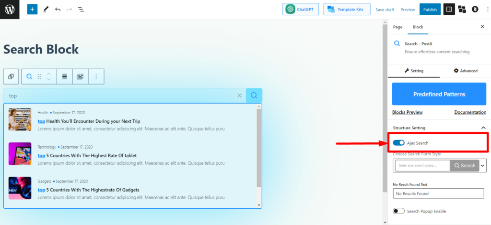
Task: Open 'Highest Rate Of tablet' result title
Action: (x=87, y=155)
